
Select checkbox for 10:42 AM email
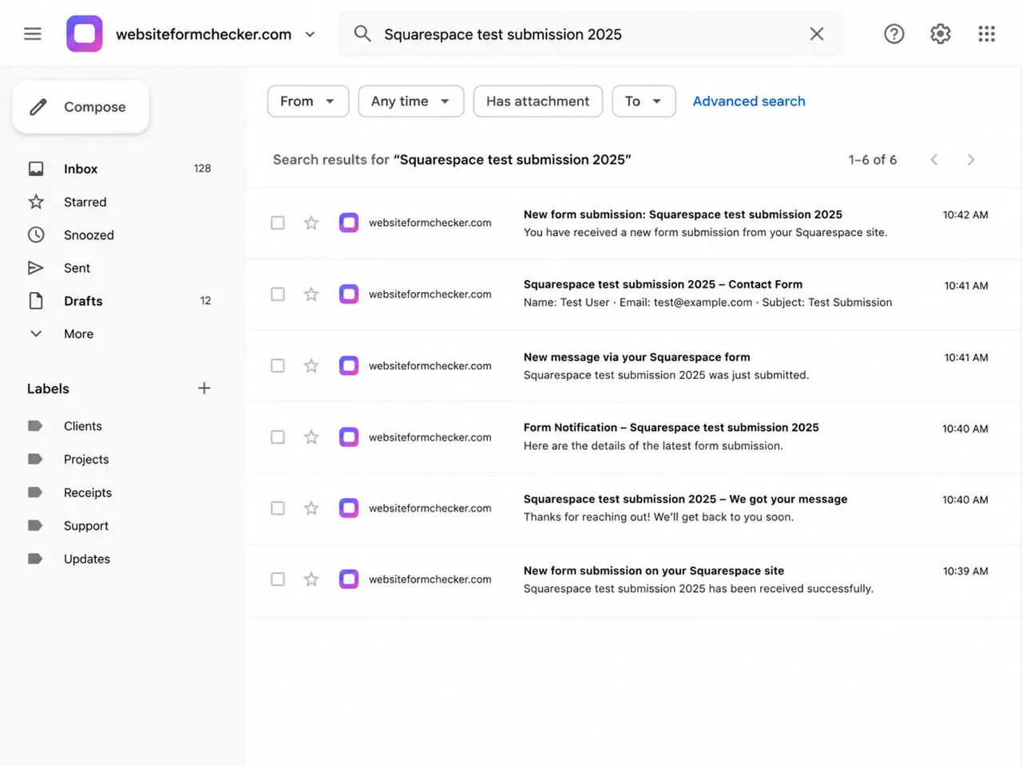point(278,223)
